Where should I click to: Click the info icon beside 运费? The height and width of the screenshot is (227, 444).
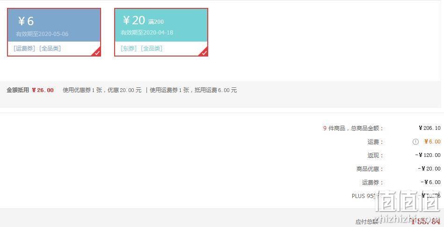(415, 142)
